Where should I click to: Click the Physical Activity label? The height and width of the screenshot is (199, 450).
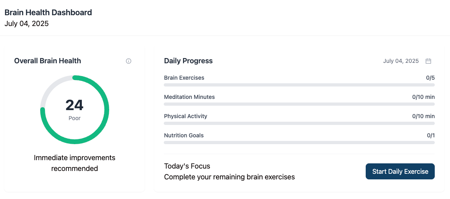185,116
